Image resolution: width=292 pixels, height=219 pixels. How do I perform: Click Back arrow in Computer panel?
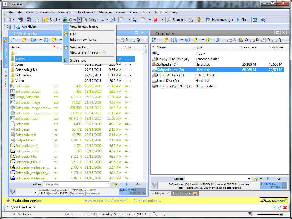click(175, 40)
